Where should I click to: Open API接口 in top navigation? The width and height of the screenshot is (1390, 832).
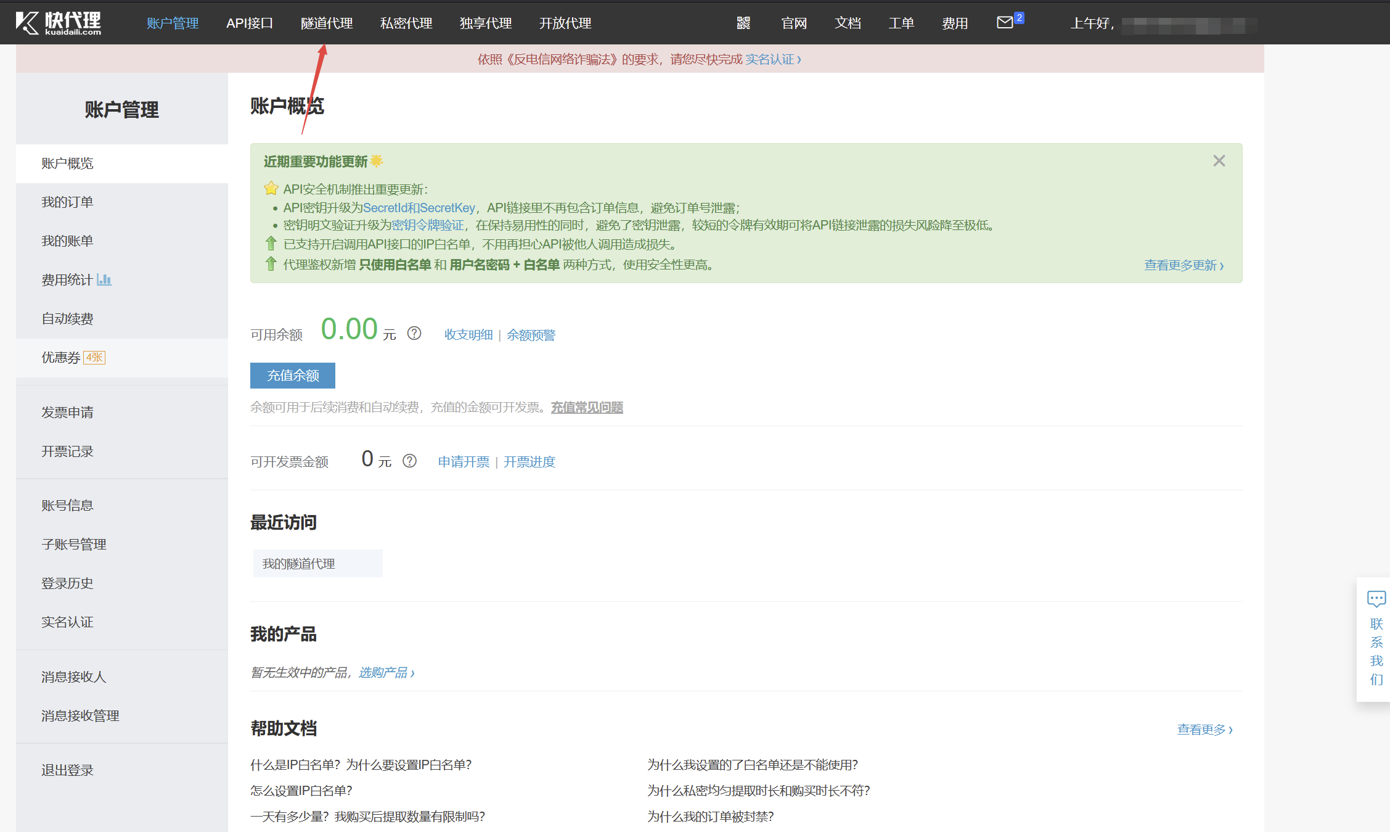tap(250, 23)
